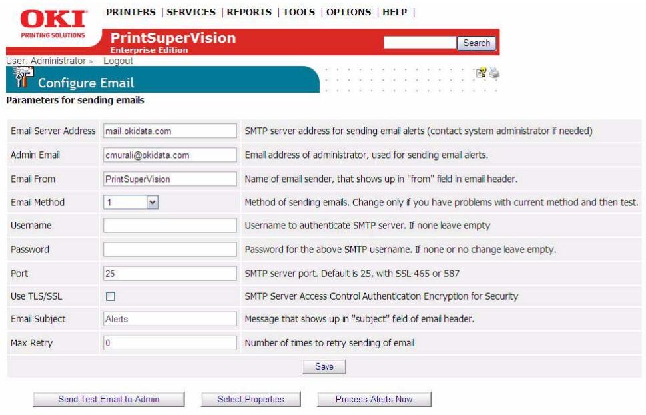Open the TOOLS menu
The image size is (646, 415).
coord(299,12)
